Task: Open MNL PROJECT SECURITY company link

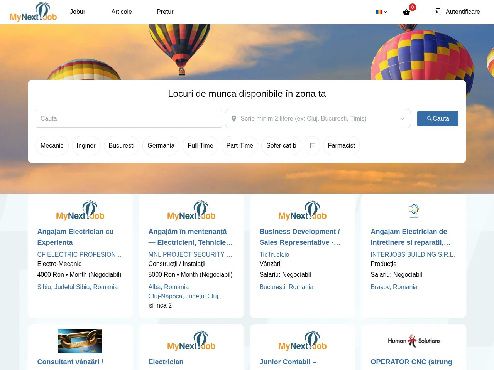Action: (x=191, y=255)
